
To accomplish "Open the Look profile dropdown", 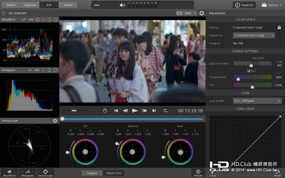I will pyautogui.click(x=257, y=101).
